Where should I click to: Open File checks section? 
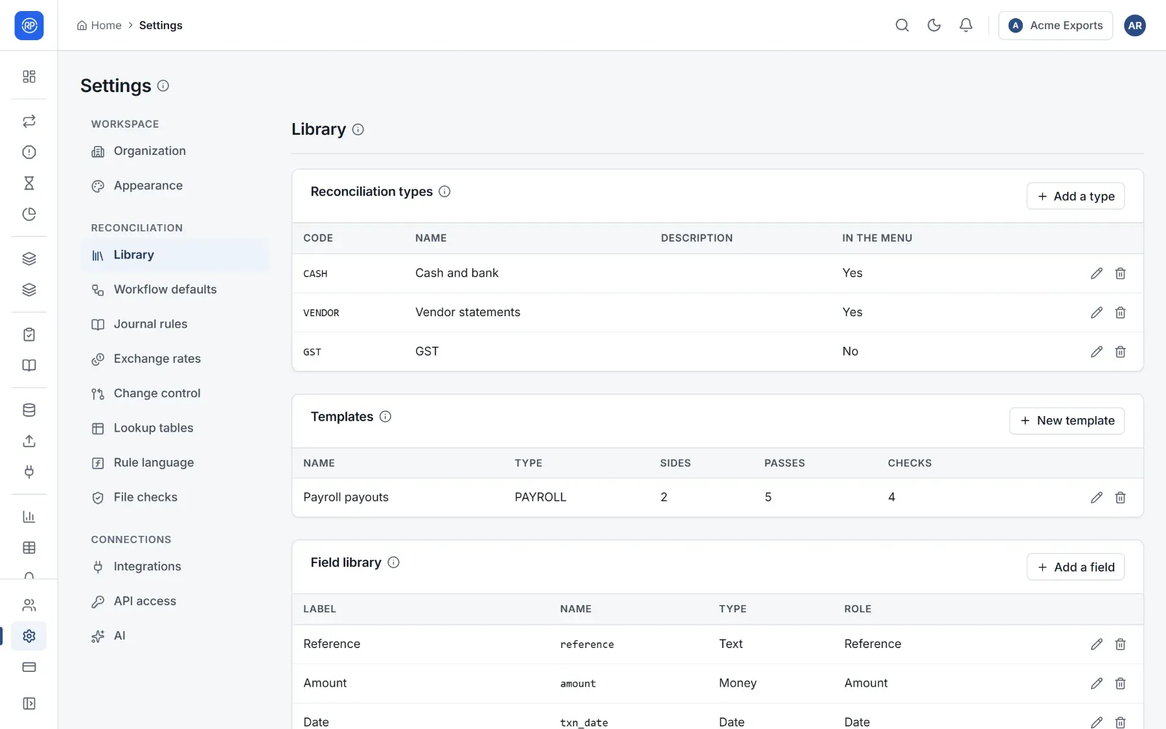[175, 498]
